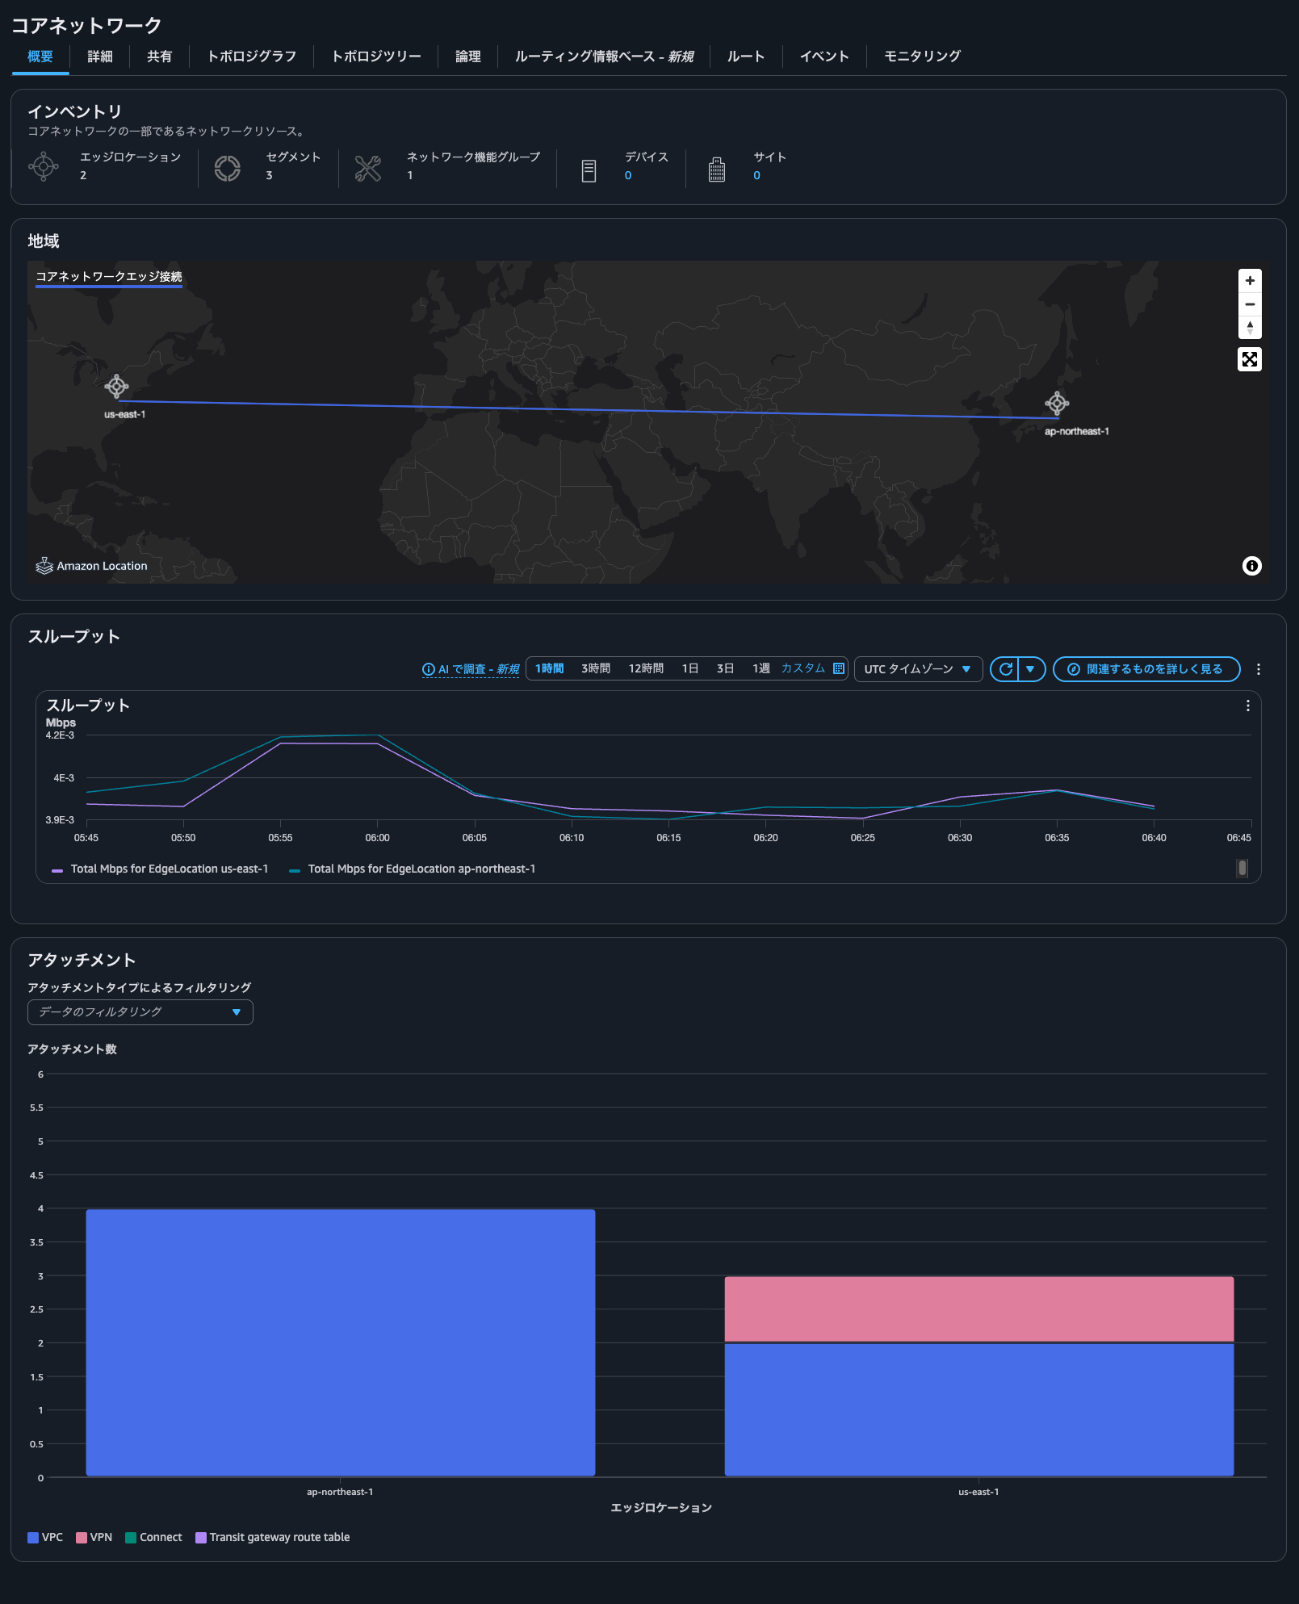This screenshot has width=1299, height=1604.
Task: Select the 3日 time range option
Action: click(x=724, y=668)
